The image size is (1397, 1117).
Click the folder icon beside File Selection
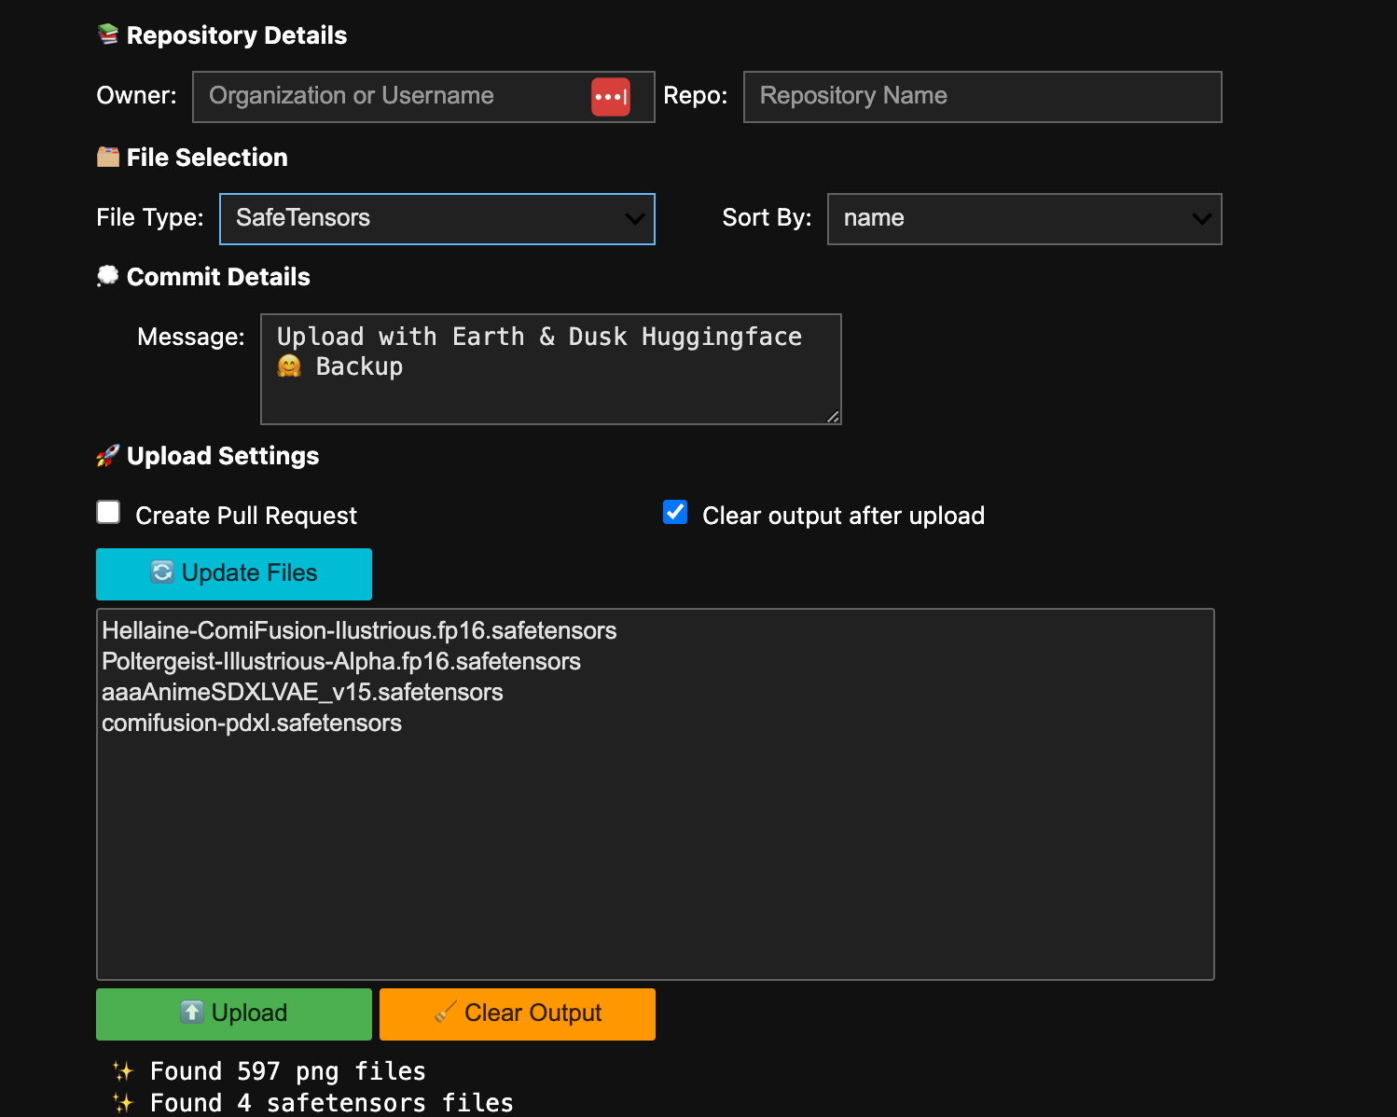108,158
